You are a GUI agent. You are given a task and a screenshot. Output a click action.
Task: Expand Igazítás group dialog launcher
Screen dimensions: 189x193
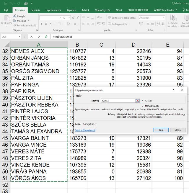point(136,30)
